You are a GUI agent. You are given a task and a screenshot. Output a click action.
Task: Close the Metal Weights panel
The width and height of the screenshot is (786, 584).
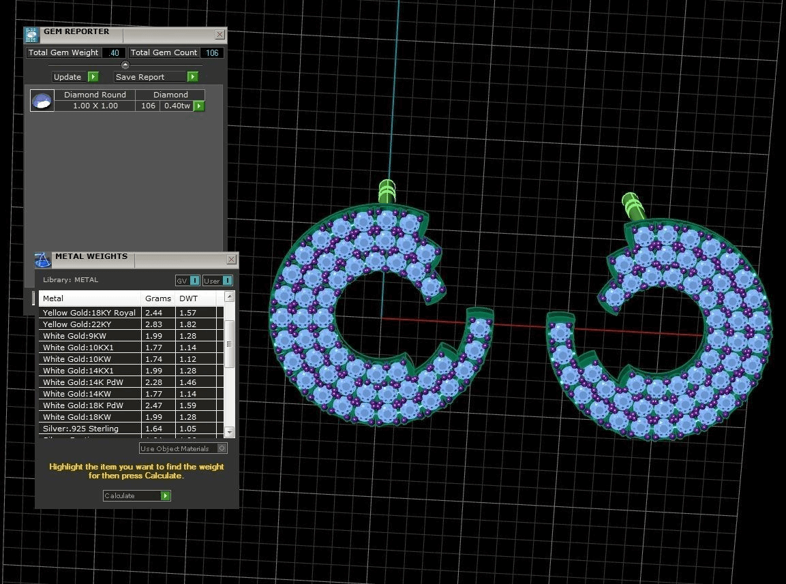coord(231,259)
